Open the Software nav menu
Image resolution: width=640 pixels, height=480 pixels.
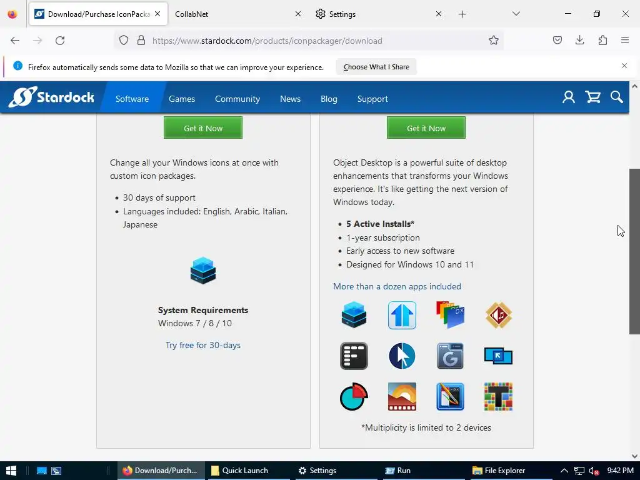(x=132, y=99)
